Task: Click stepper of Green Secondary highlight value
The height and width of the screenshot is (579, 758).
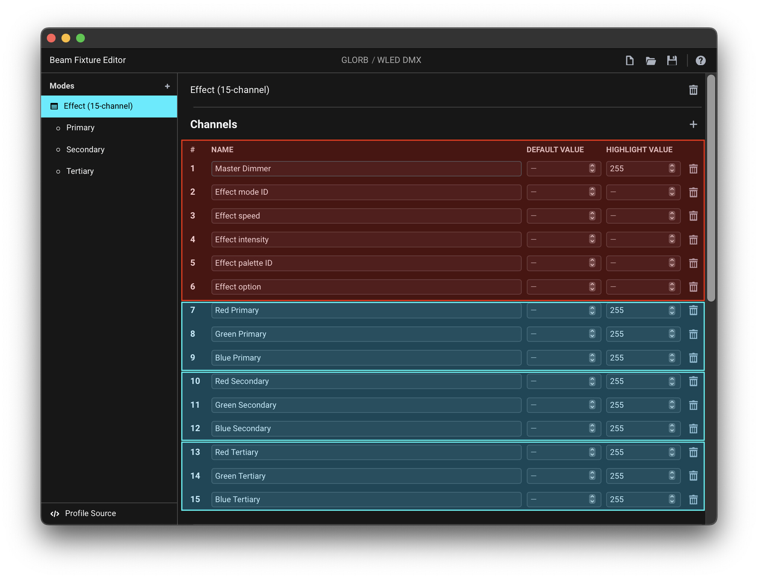Action: 672,405
